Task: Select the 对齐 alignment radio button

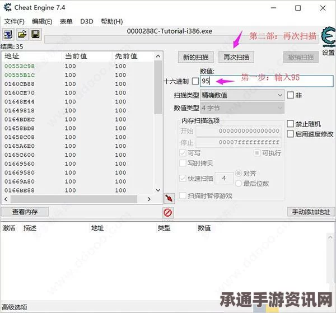Action: click(x=239, y=173)
